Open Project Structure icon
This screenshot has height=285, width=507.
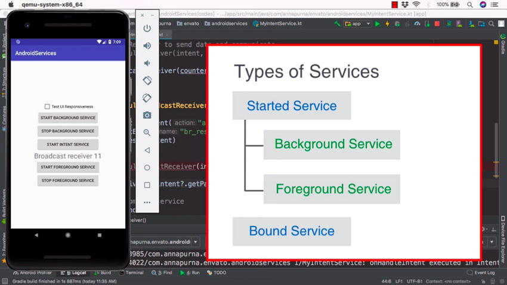[481, 24]
